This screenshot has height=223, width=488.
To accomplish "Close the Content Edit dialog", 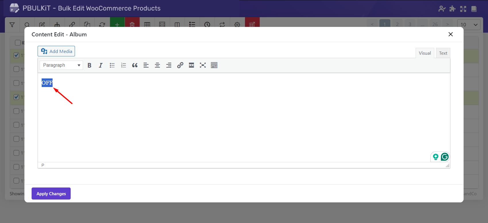I will point(450,34).
